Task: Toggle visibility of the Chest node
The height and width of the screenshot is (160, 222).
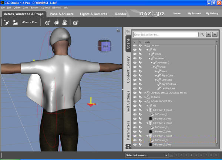Action: click(x=135, y=67)
